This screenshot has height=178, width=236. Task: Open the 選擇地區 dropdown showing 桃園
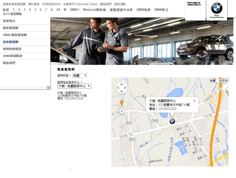pyautogui.click(x=80, y=75)
